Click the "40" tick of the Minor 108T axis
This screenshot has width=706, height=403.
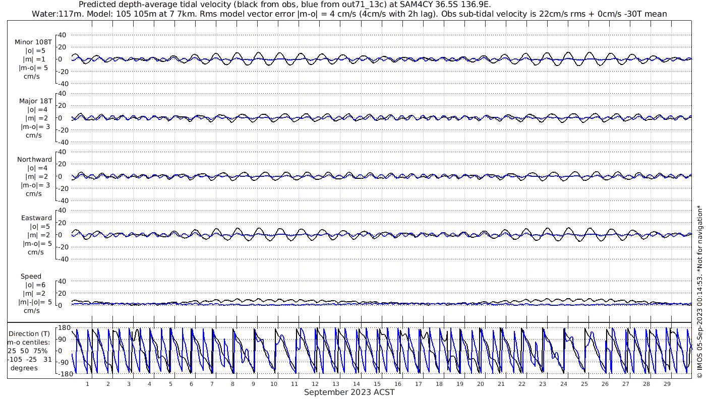pos(62,35)
